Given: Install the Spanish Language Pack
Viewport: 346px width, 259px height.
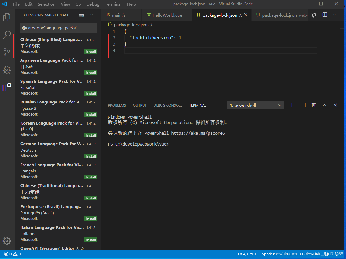Looking at the screenshot, I should tap(91, 94).
